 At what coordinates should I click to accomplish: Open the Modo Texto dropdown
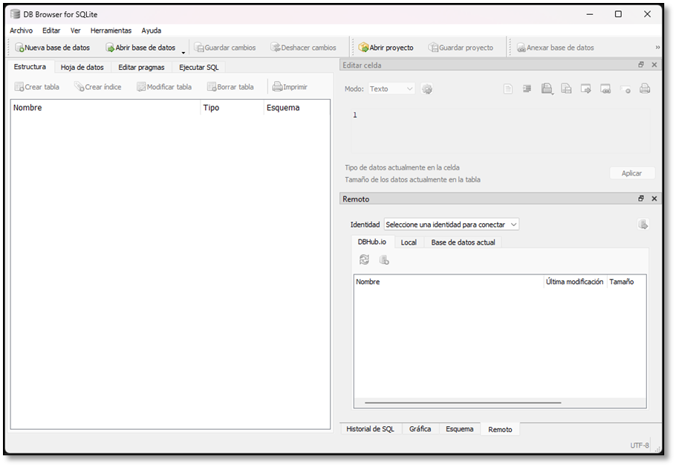point(391,89)
